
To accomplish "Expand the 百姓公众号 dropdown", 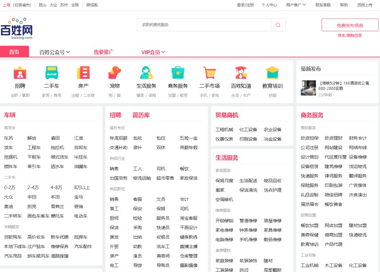I will point(54,52).
